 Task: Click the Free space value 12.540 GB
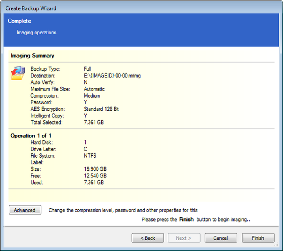[95, 176]
